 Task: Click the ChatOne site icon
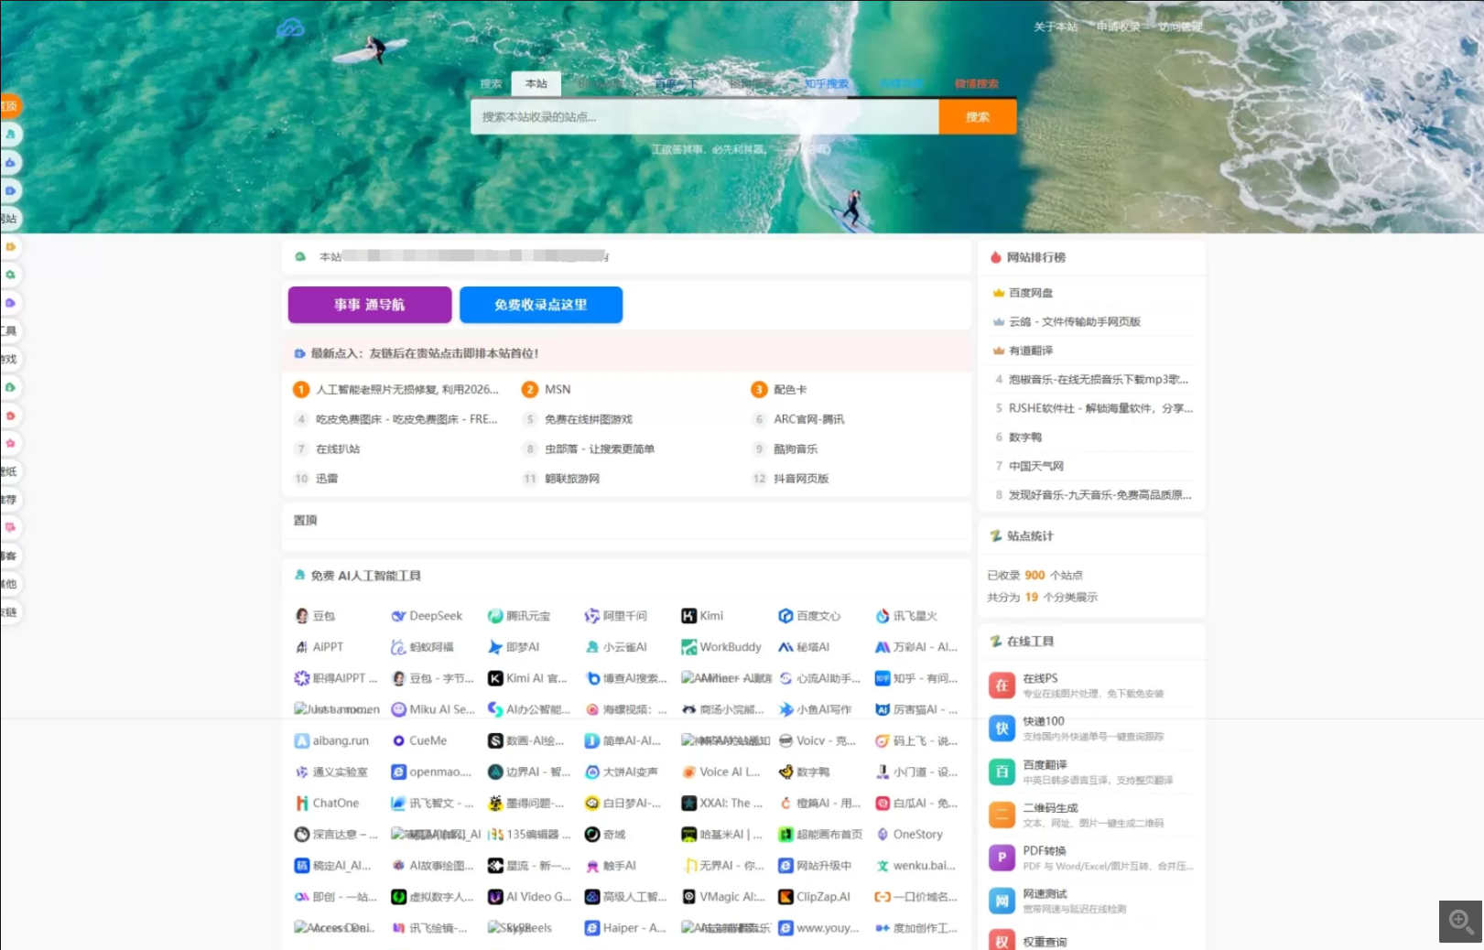pyautogui.click(x=301, y=803)
